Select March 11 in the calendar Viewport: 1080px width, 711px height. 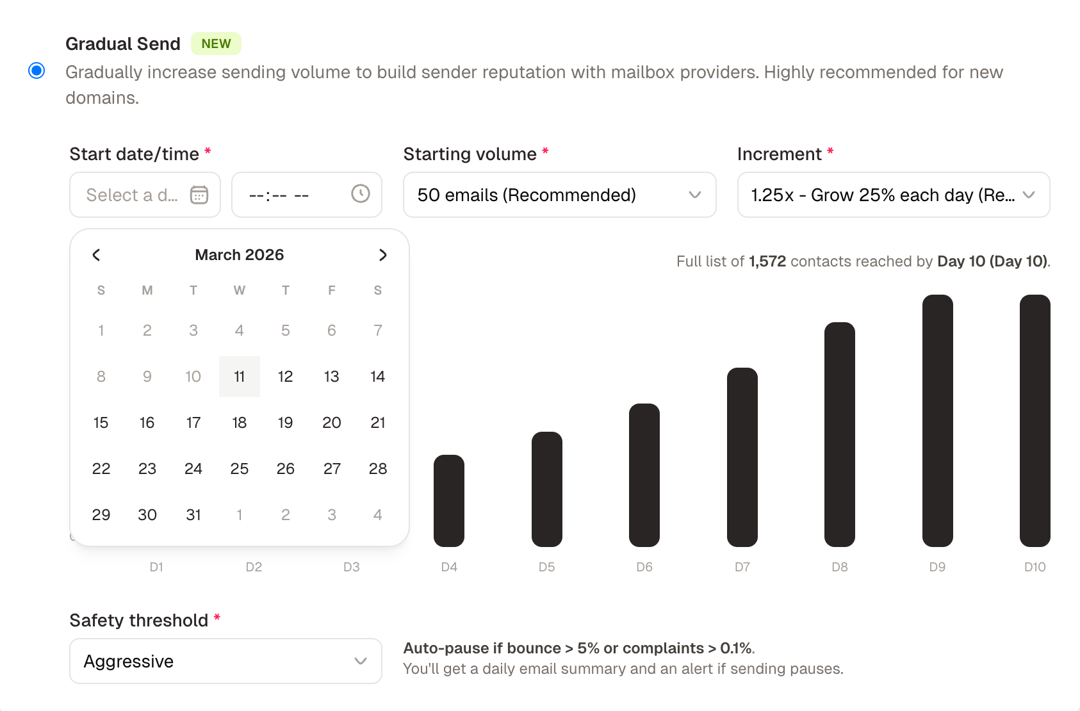pos(239,377)
